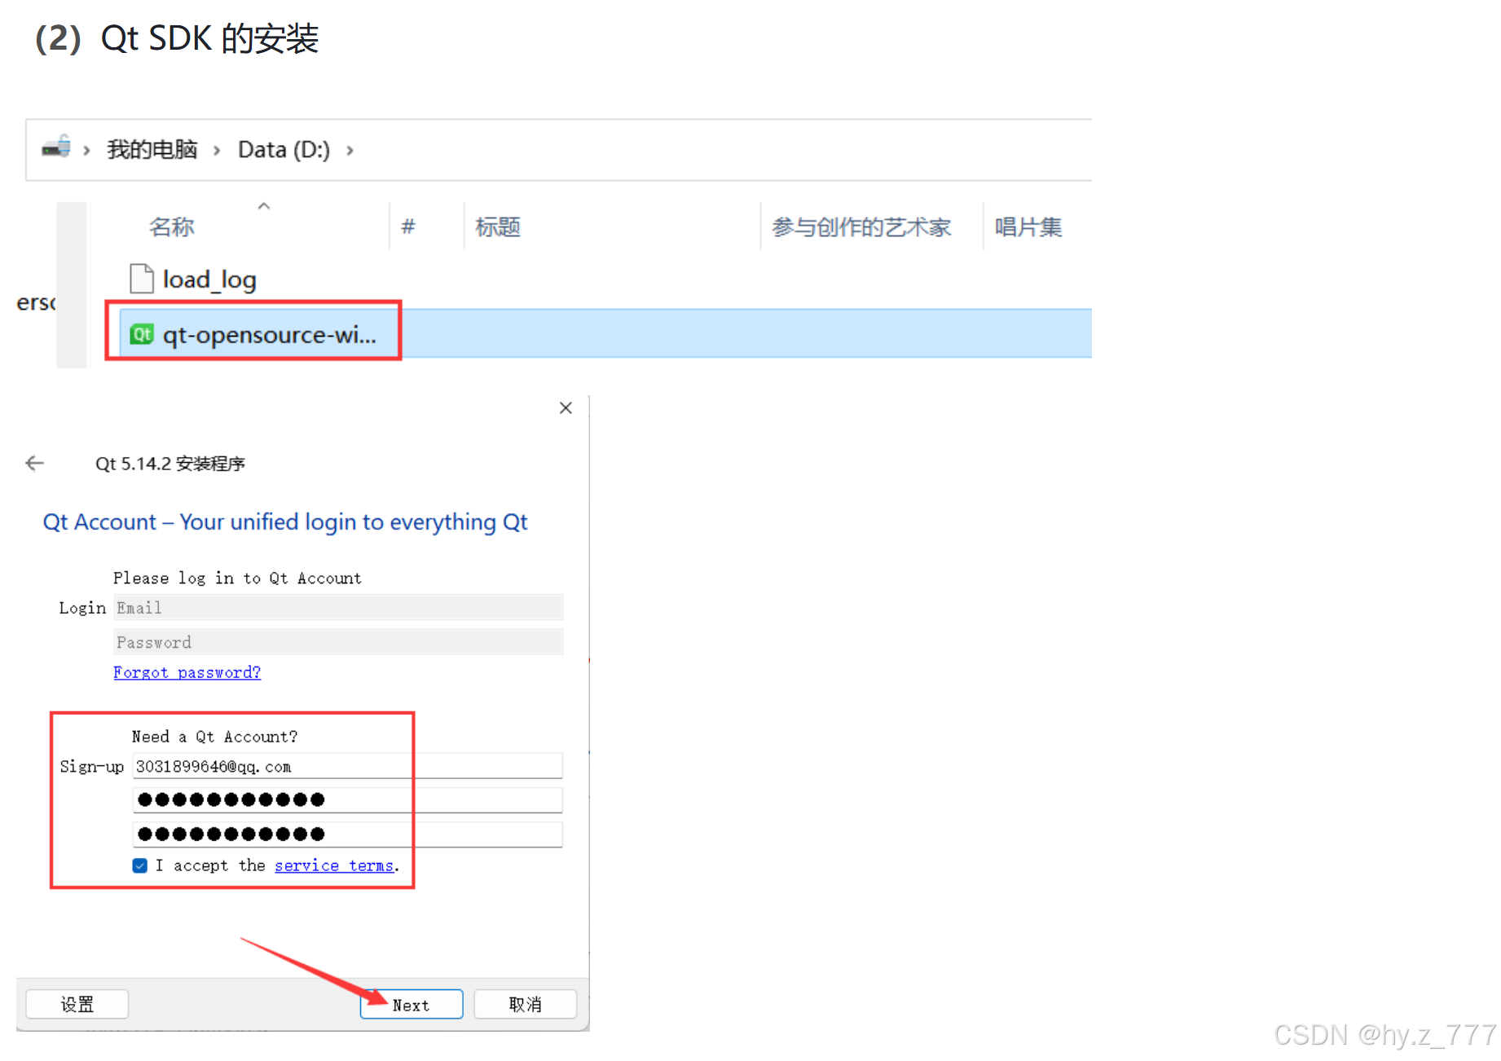The width and height of the screenshot is (1501, 1061).
Task: Focus the Login Password field
Action: (x=338, y=642)
